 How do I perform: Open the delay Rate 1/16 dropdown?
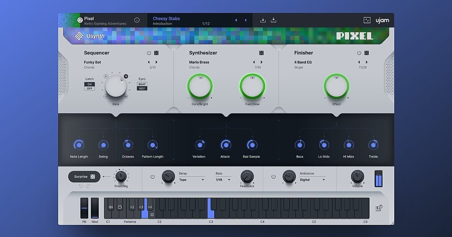(223, 180)
